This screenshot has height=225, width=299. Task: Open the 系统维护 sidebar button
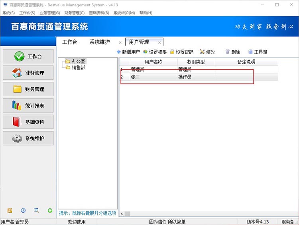pyautogui.click(x=28, y=138)
